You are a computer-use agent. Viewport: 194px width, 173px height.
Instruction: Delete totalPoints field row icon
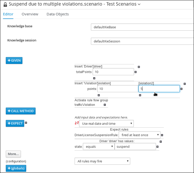click(x=136, y=72)
